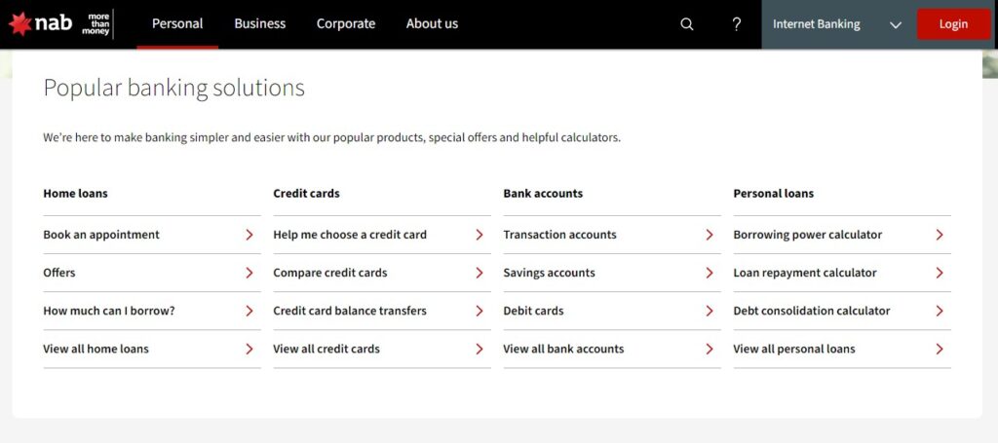The image size is (998, 443).
Task: Expand the Internet Banking dropdown
Action: click(x=837, y=24)
